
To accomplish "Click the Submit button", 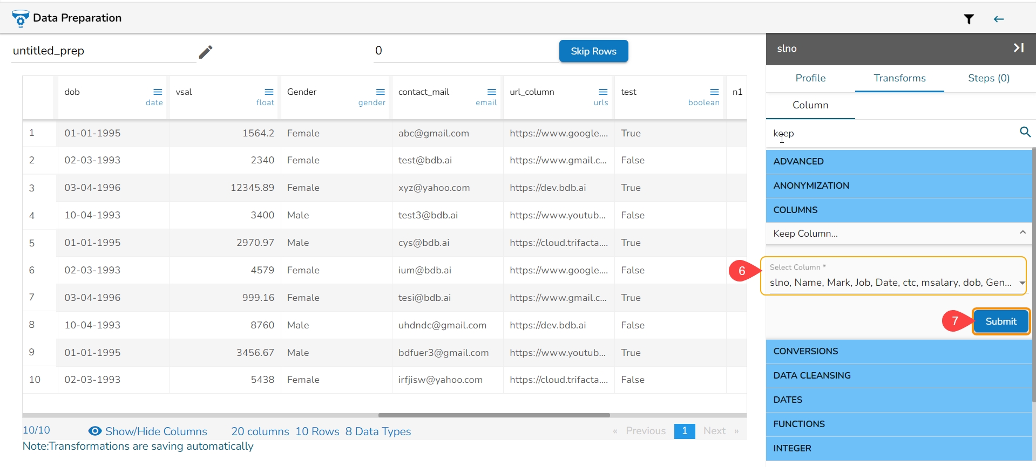I will [x=1000, y=321].
